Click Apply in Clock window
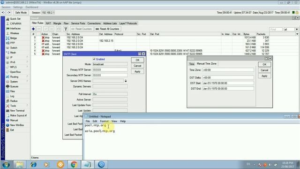This screenshot has width=300, height=169. [264, 76]
